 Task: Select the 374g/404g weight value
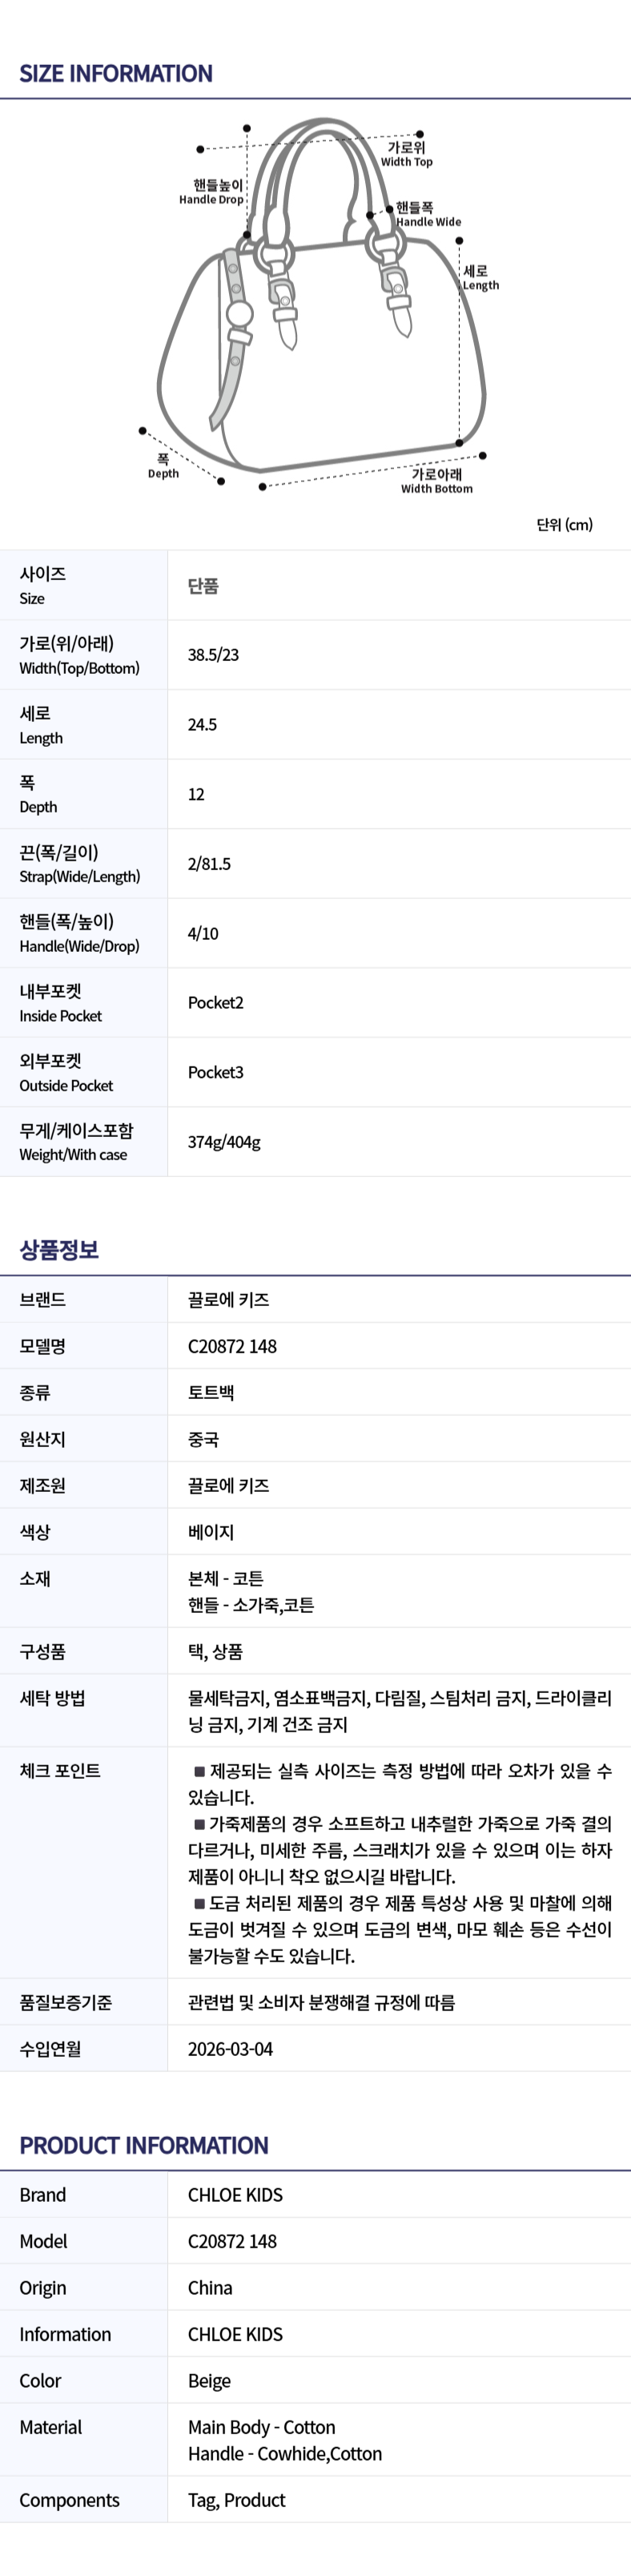224,1142
